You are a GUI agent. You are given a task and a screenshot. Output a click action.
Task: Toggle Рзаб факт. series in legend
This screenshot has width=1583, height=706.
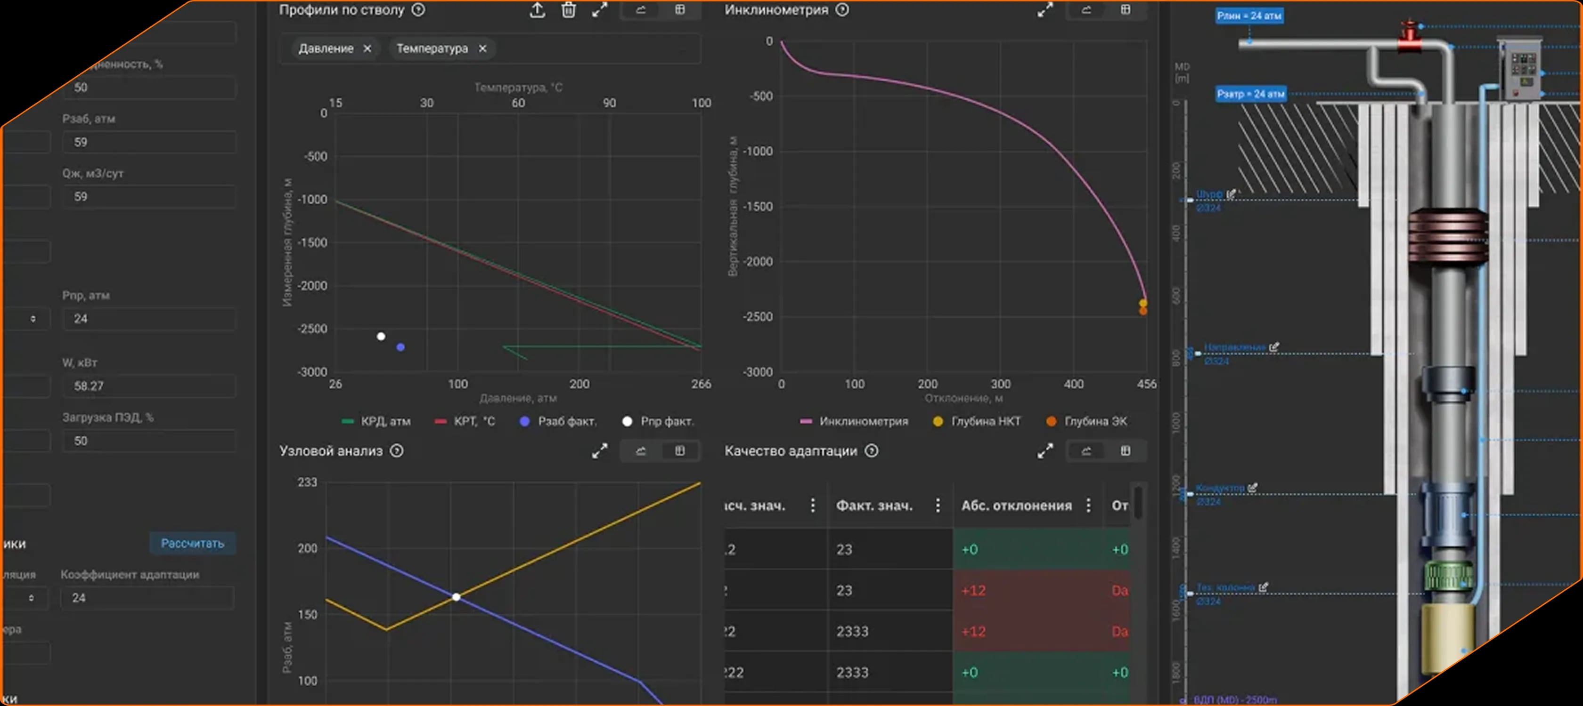coord(558,422)
